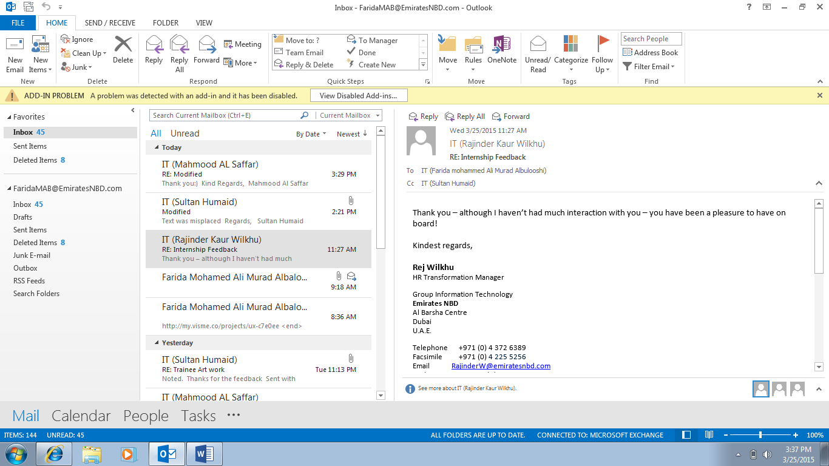The height and width of the screenshot is (466, 829).
Task: Click the Follow Up flag icon
Action: click(603, 45)
